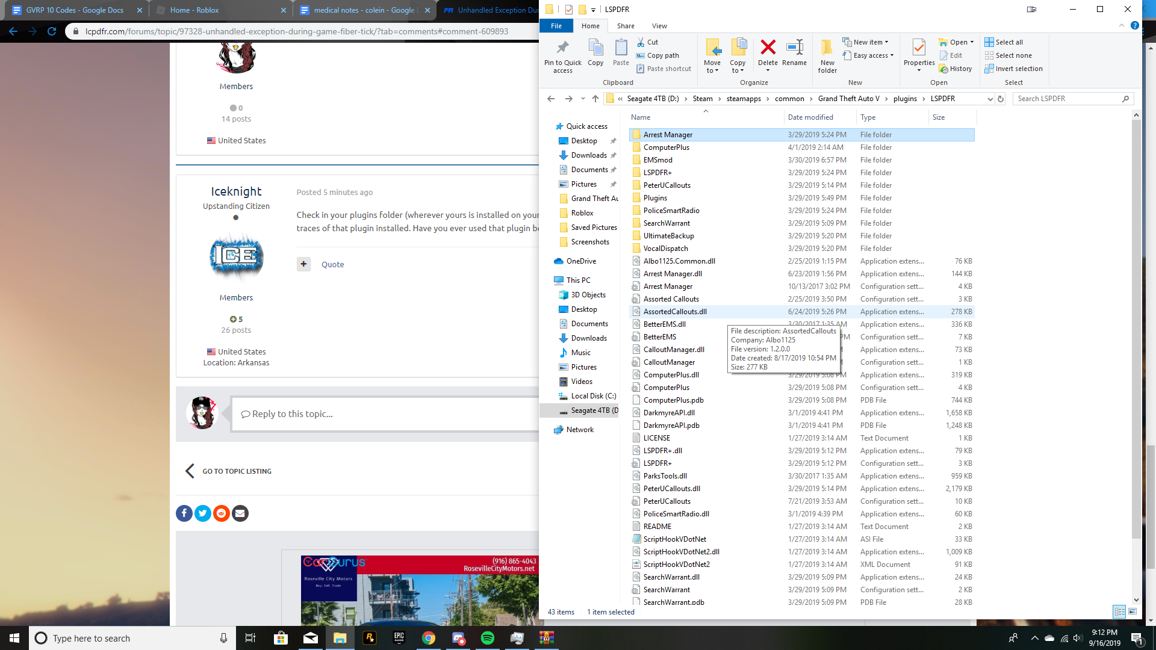Click Go To Topic Listing link
Viewport: 1156px width, 650px height.
point(237,471)
